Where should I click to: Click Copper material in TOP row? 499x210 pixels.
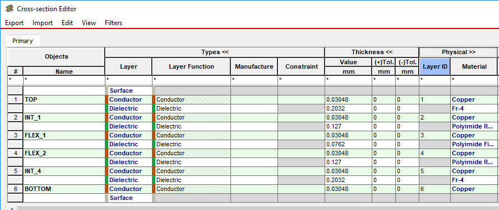pyautogui.click(x=474, y=99)
